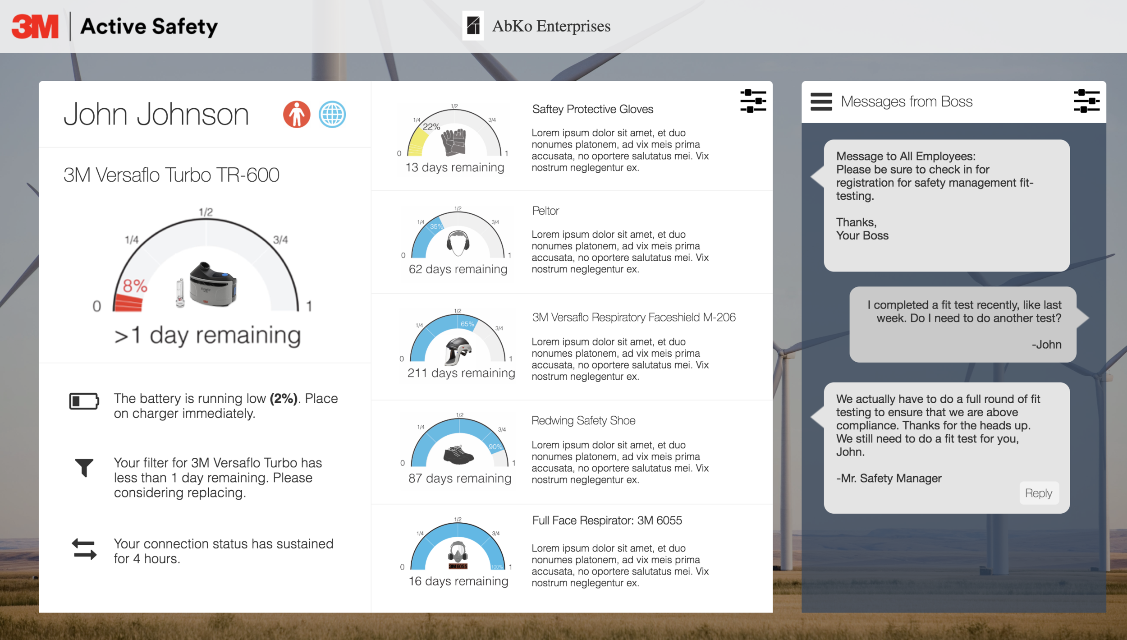The height and width of the screenshot is (640, 1127).
Task: Click the 3M logo in the header
Action: tap(35, 27)
